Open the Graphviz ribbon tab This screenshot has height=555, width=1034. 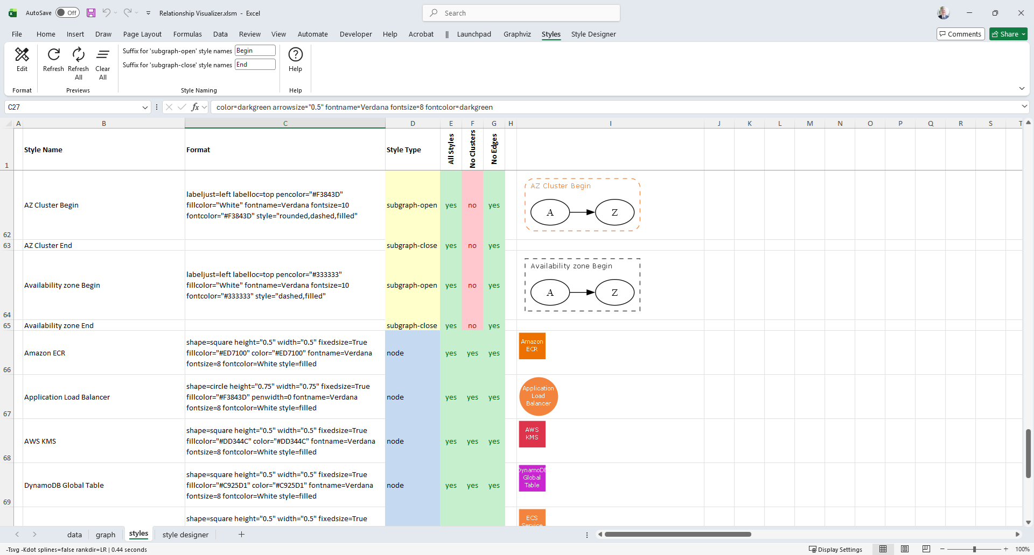516,34
